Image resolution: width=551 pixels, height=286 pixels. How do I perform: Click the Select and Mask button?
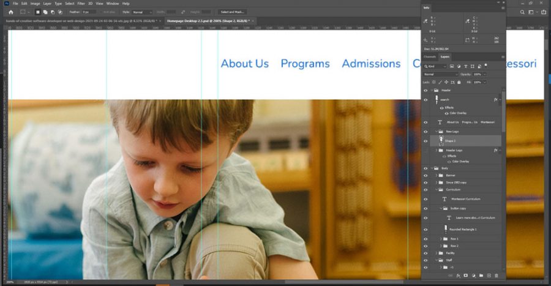click(x=232, y=12)
